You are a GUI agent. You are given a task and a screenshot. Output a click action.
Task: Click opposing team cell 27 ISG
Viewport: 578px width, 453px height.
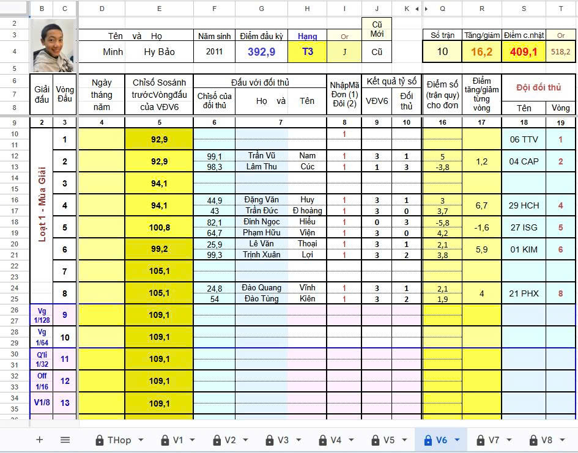[x=524, y=227]
